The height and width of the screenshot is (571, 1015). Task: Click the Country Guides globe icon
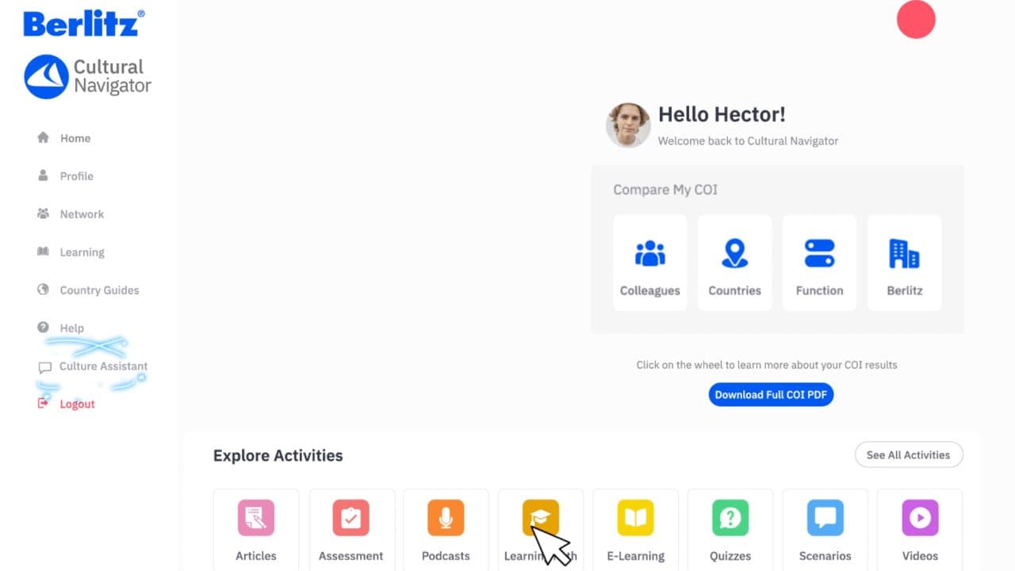tap(44, 289)
